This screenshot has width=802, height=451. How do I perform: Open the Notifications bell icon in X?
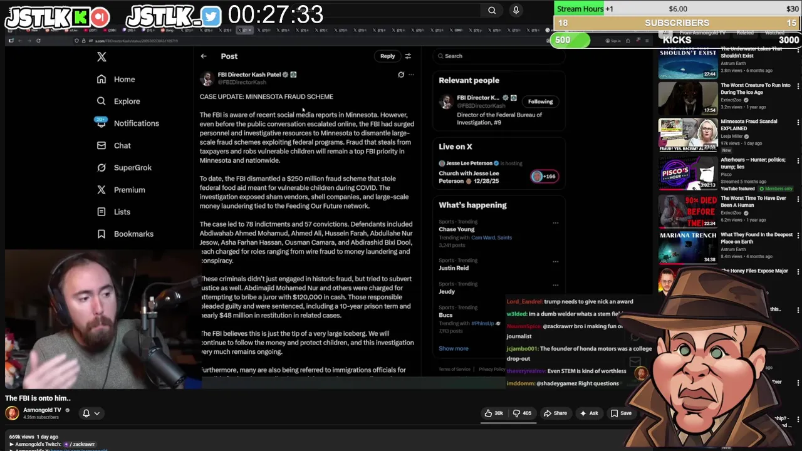102,123
